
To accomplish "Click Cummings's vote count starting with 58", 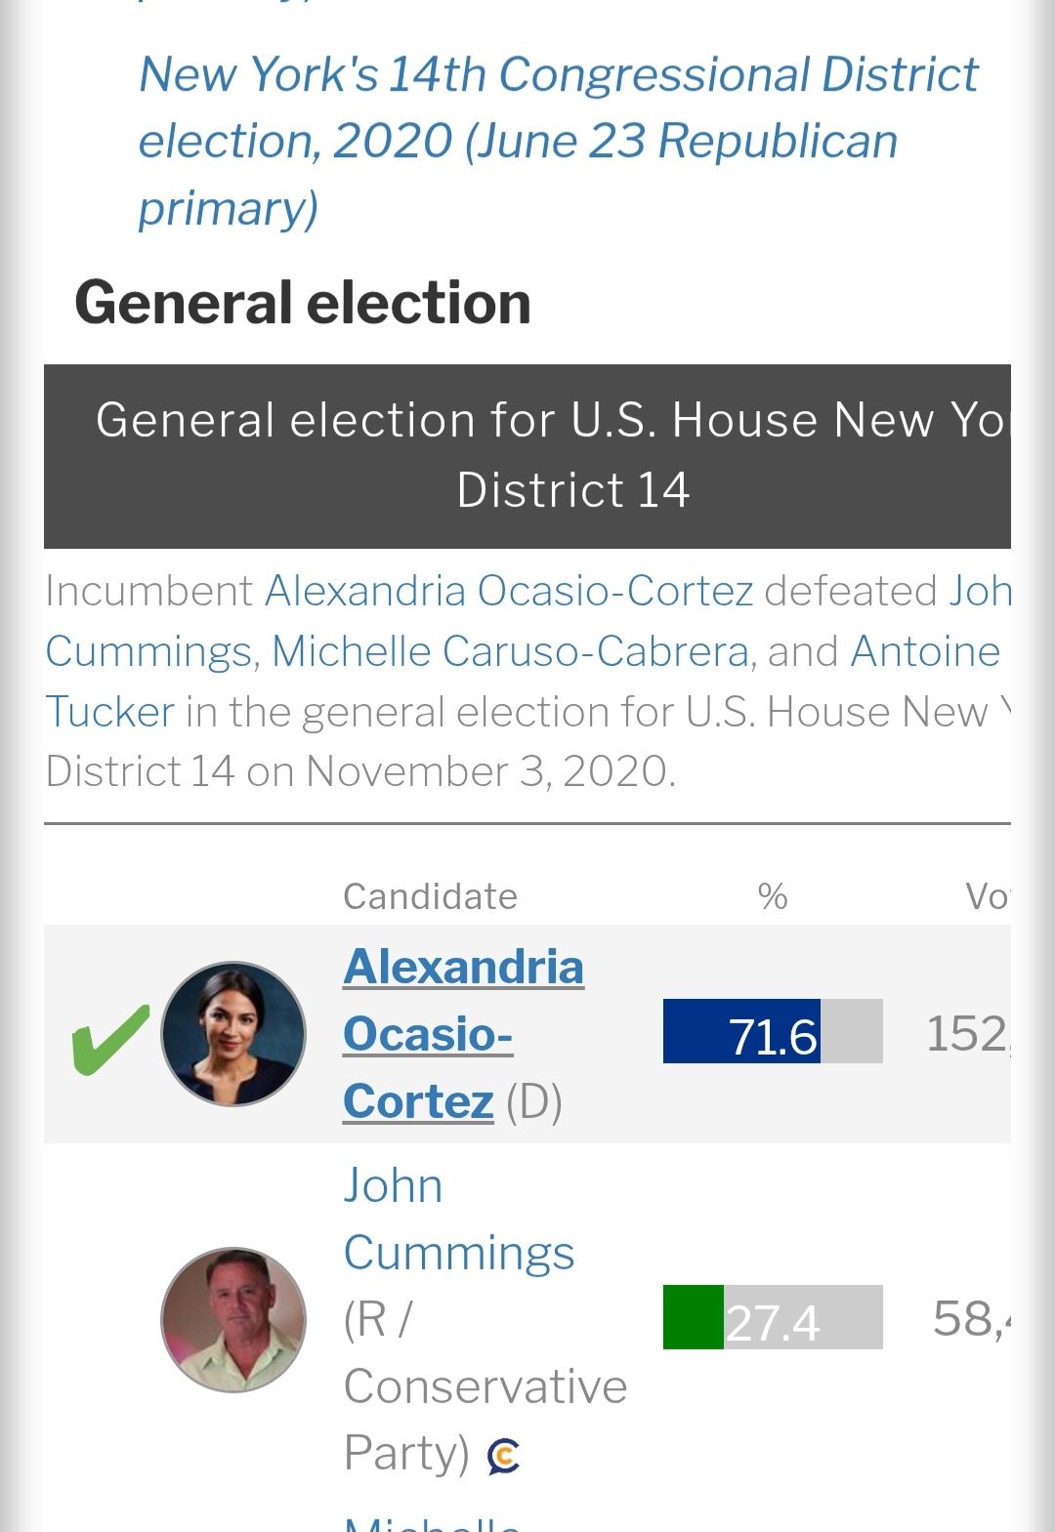I will [x=971, y=1318].
